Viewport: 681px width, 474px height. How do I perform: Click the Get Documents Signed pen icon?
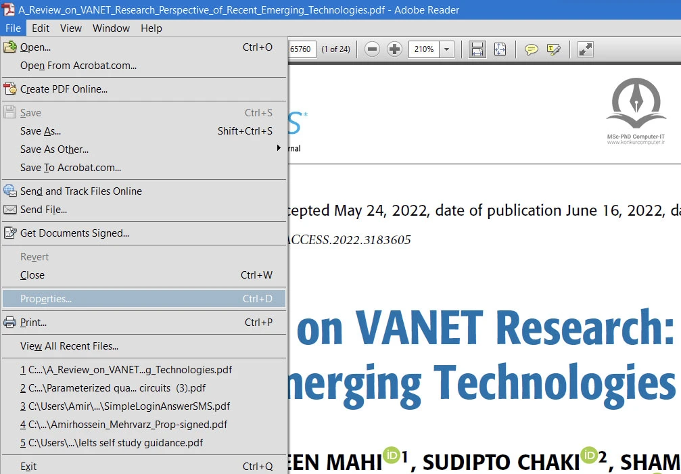pos(10,233)
